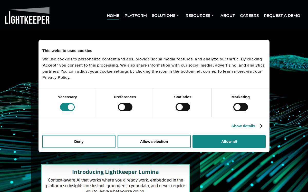This screenshot has height=192, width=308.
Task: Enable the Marketing cookies switch
Action: point(240,107)
